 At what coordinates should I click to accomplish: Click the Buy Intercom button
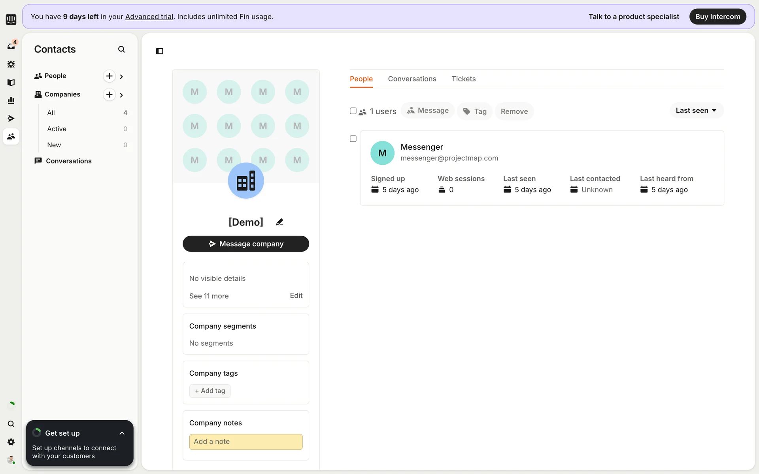717,17
